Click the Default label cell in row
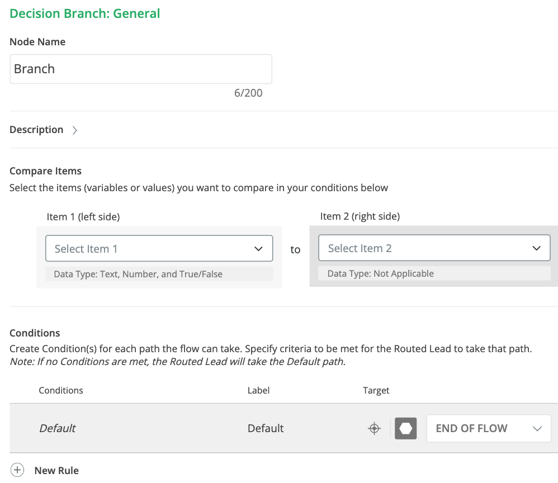Image resolution: width=558 pixels, height=483 pixels. (266, 428)
